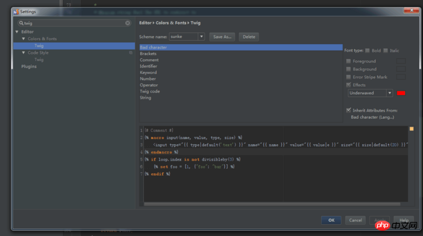Close the Settings dialog

(411, 10)
